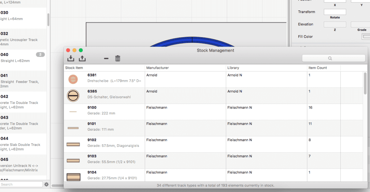Viewport: 370px width, 192px height.
Task: Click the Rotate transform input field
Action: coord(335,12)
